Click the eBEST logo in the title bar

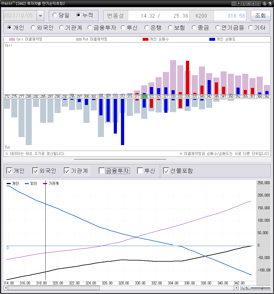[x=8, y=3]
